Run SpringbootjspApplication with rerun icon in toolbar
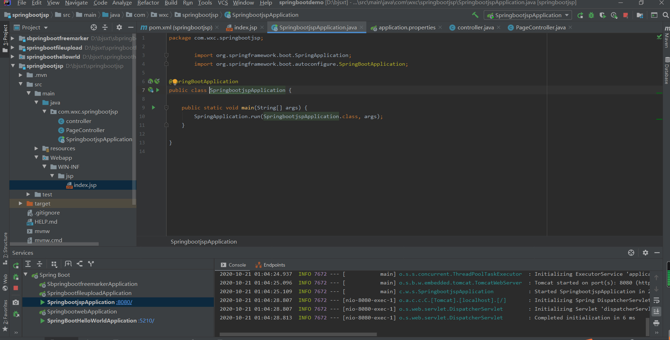670x340 pixels. 580,15
